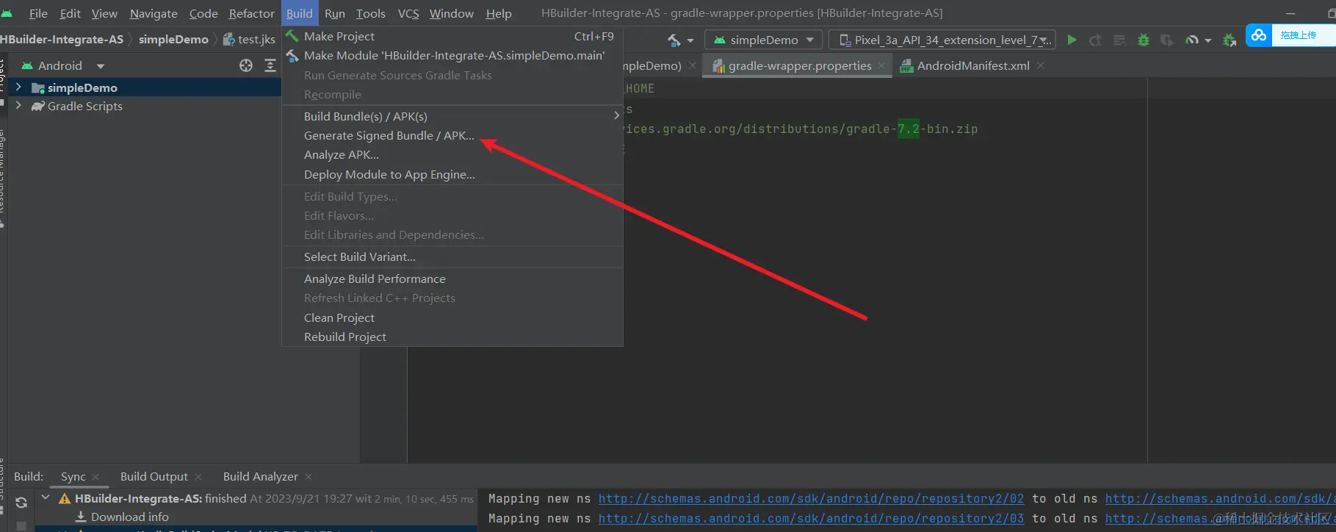Click the Profile app gauge icon

click(x=1192, y=40)
